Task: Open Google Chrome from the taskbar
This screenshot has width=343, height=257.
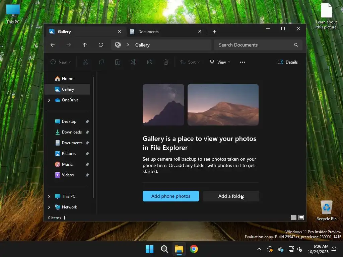Action: (x=194, y=249)
